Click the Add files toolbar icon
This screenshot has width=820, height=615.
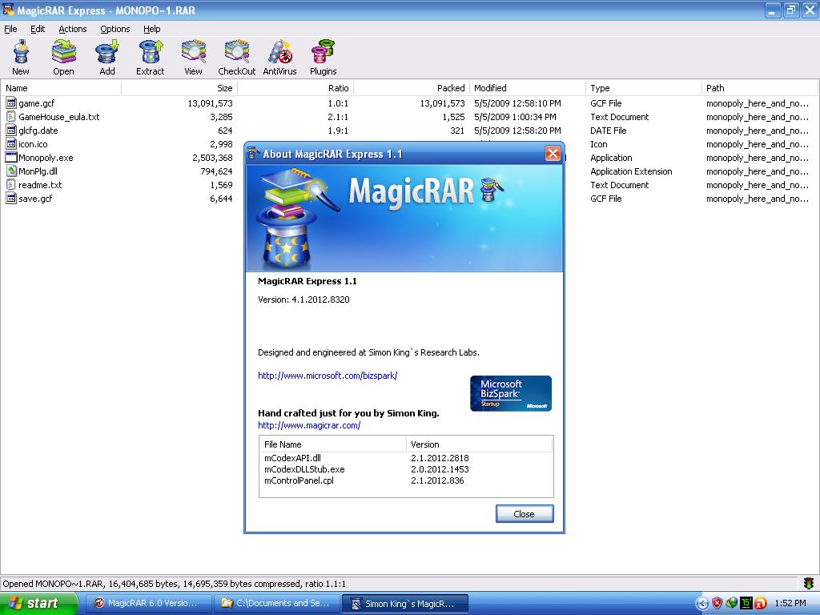tap(107, 52)
